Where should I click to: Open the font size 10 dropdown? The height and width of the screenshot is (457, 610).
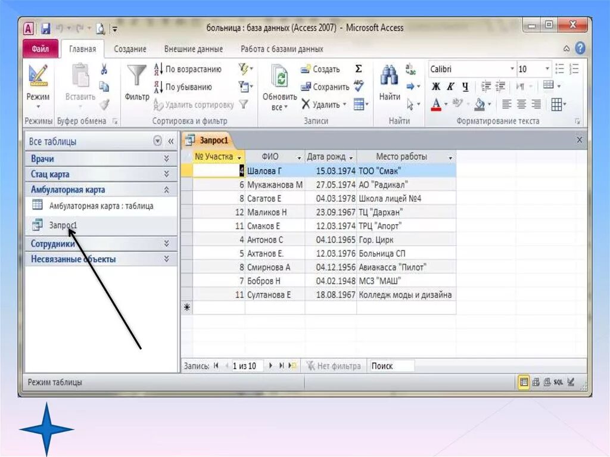pyautogui.click(x=547, y=69)
